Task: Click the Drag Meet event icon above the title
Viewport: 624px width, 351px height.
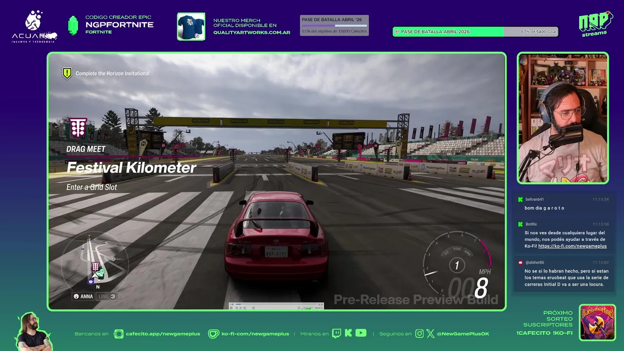Action: click(78, 128)
